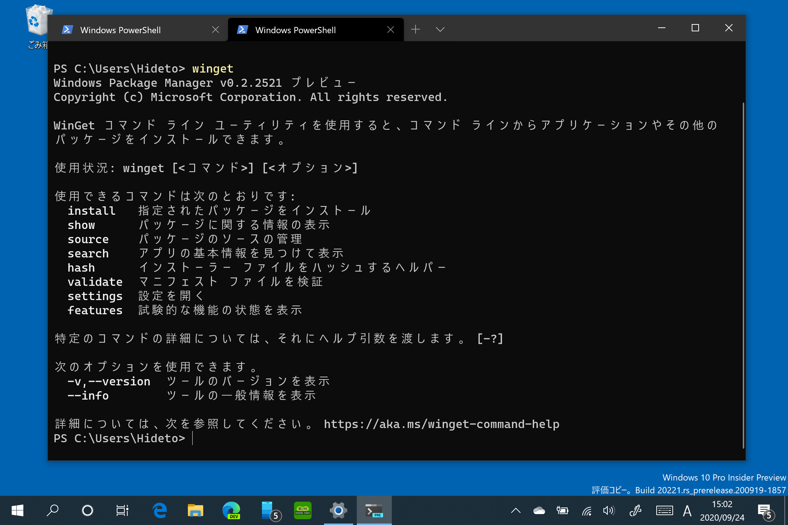This screenshot has height=525, width=788.
Task: Click PowerShell icon on active tab
Action: pos(243,30)
